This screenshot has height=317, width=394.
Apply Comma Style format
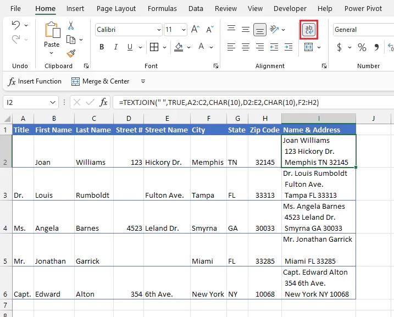[376, 47]
